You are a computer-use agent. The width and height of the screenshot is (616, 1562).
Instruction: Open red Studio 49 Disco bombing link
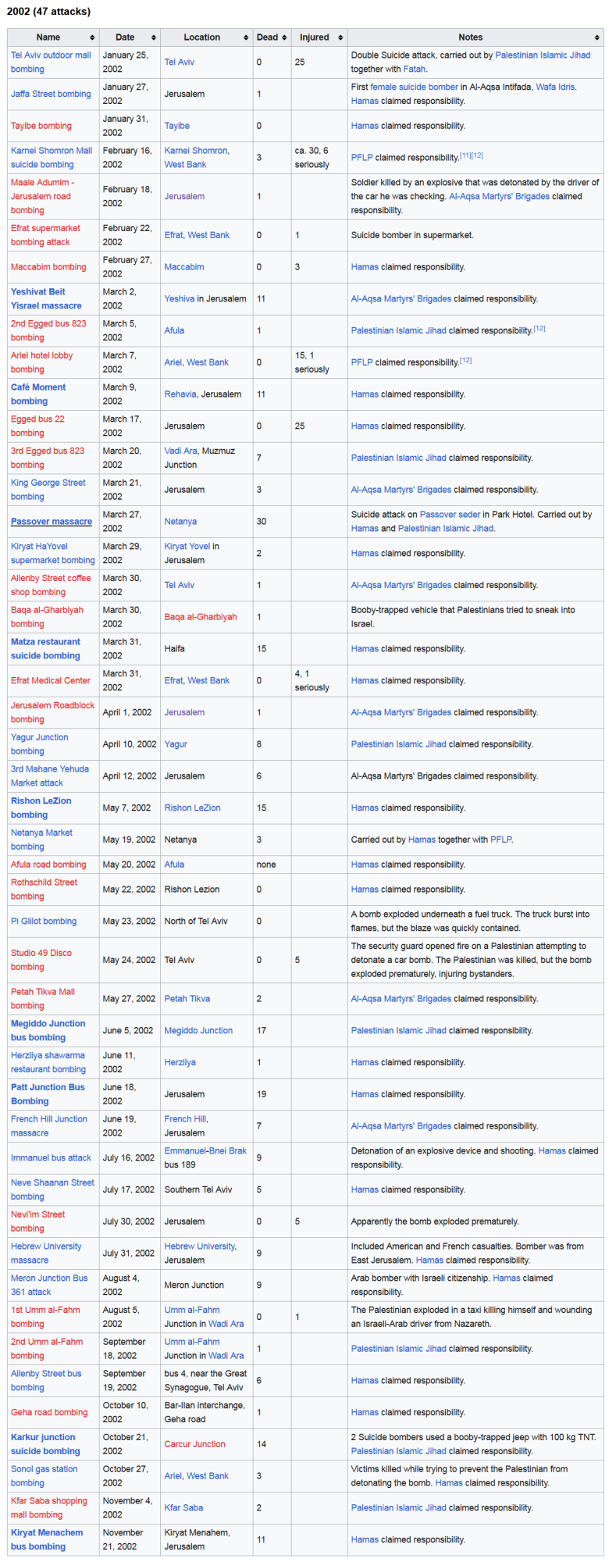click(41, 960)
